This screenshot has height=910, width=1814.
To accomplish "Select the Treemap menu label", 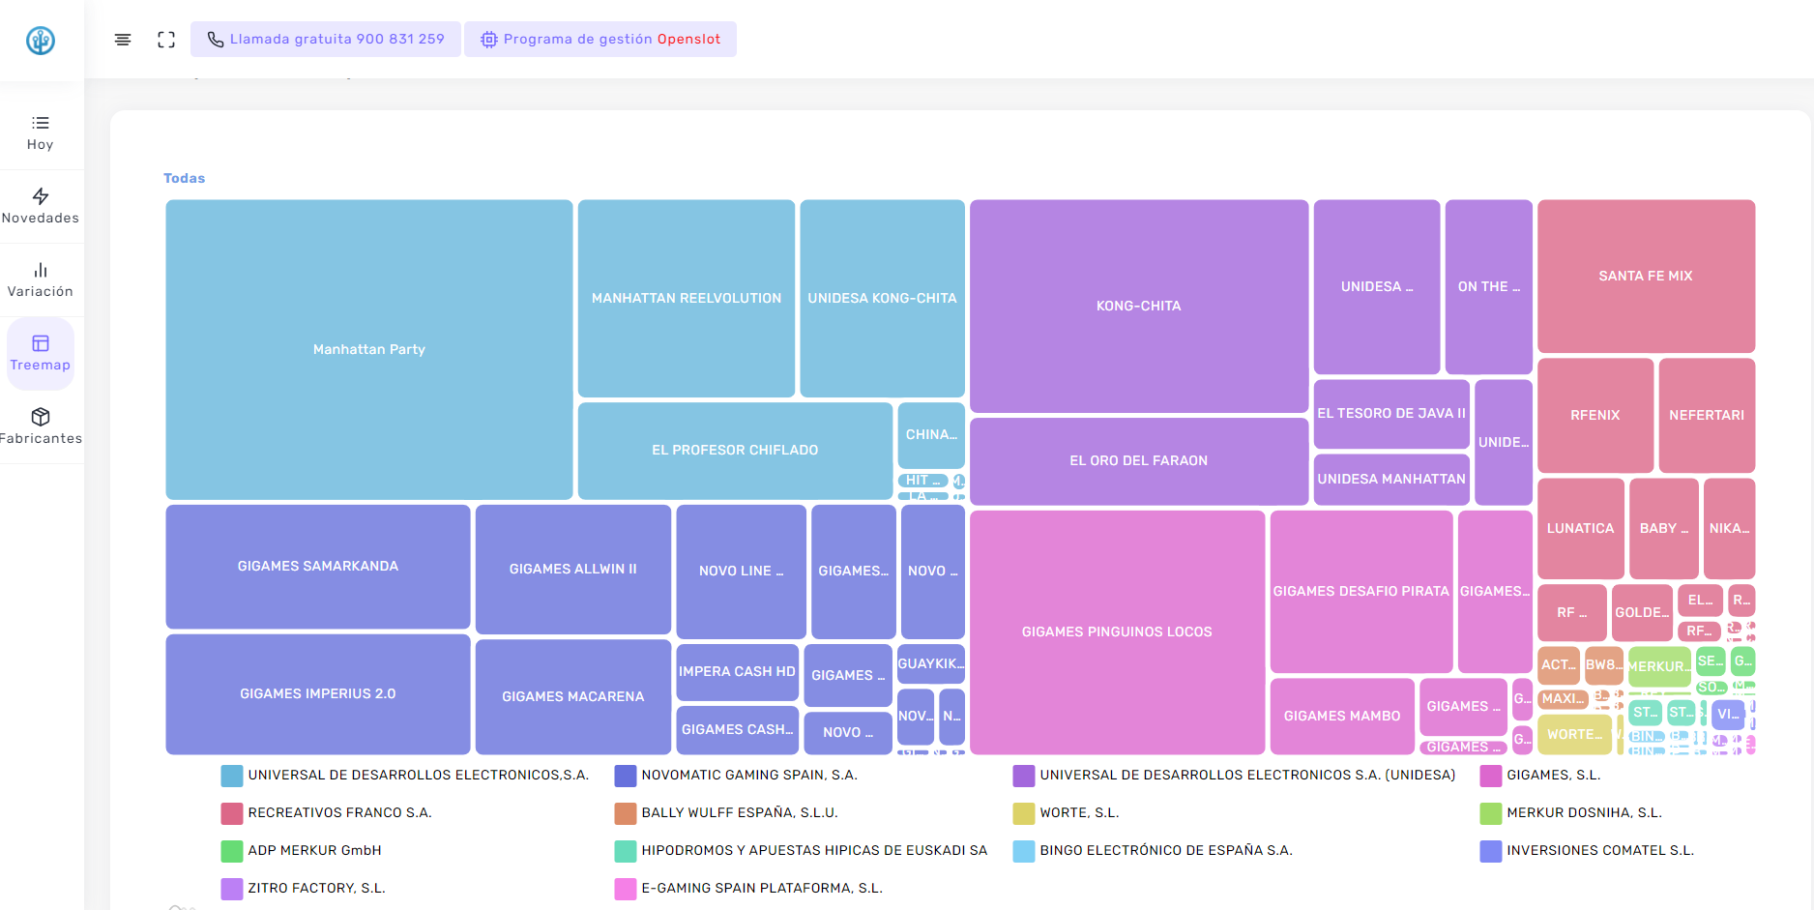I will (x=41, y=366).
